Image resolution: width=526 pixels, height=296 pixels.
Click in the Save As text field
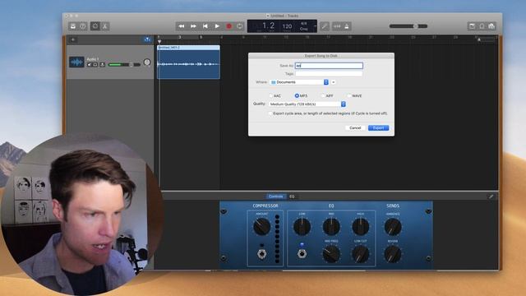(x=329, y=66)
